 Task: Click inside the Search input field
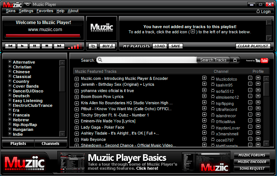pos(146,60)
